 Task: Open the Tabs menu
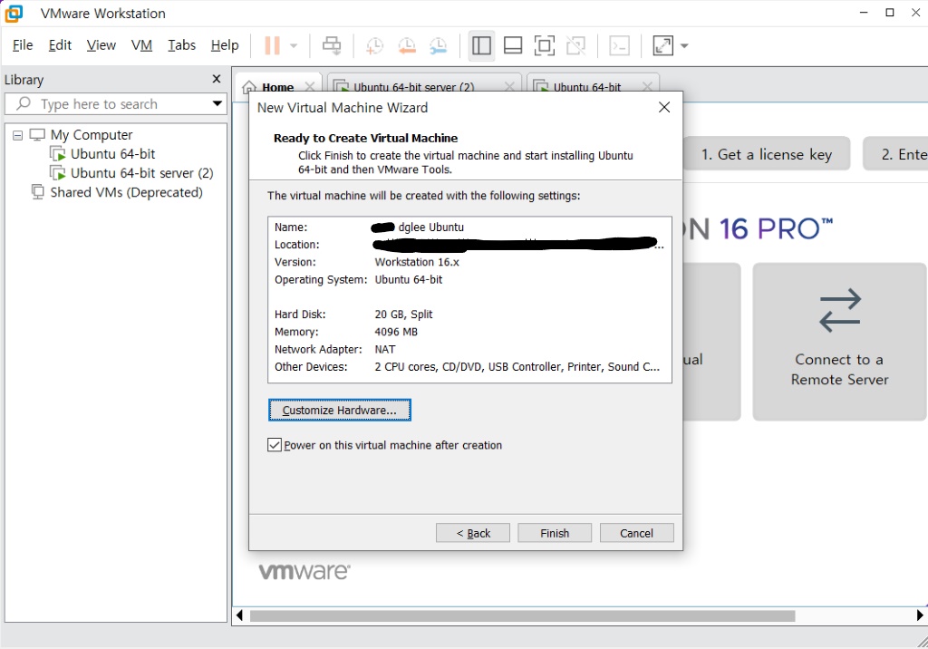click(181, 45)
